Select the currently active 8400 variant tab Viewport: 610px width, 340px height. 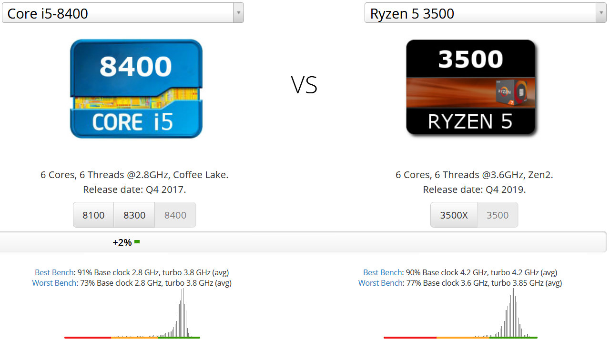point(175,215)
